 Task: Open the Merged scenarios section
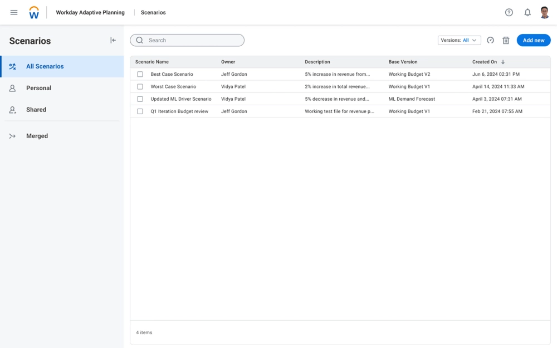pos(37,136)
